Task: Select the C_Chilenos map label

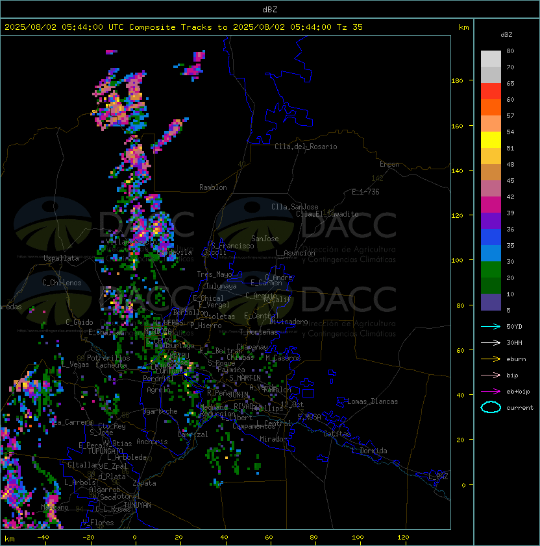Action: [x=62, y=283]
